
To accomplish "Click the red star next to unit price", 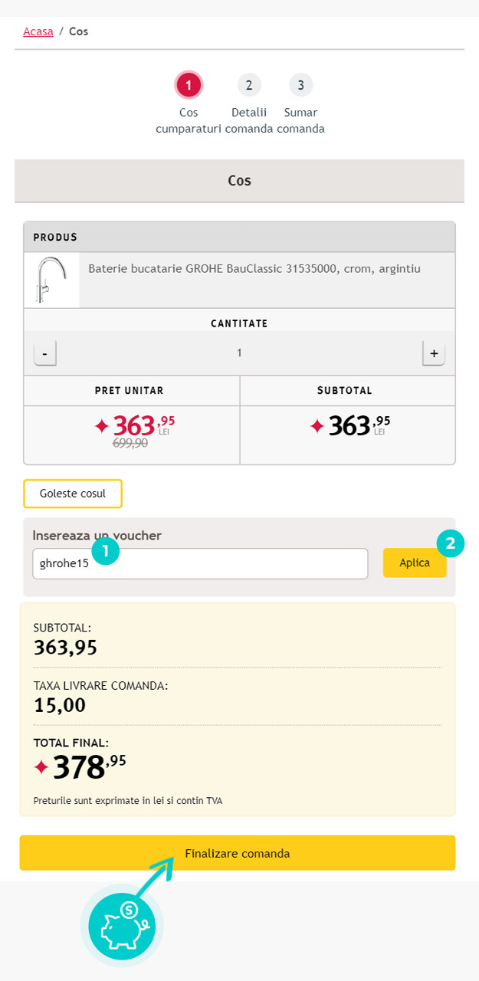I will coord(101,426).
